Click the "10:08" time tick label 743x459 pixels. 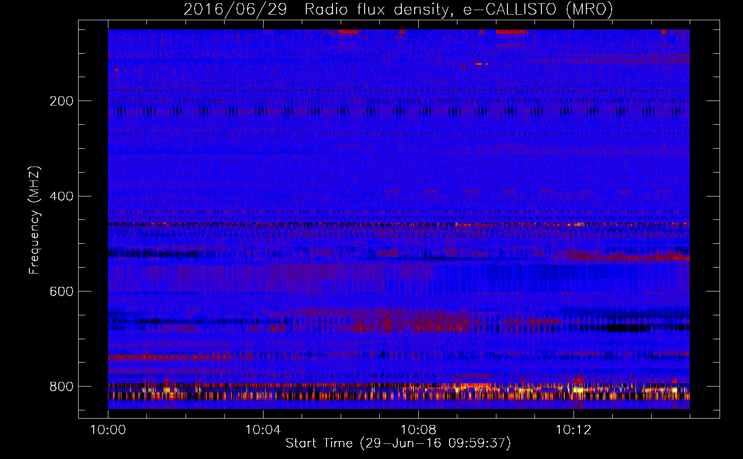(x=418, y=430)
